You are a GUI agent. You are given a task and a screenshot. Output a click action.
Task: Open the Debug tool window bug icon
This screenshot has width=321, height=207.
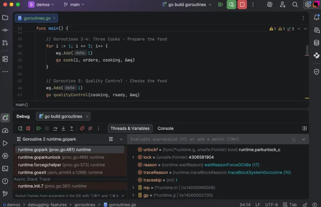point(5,118)
